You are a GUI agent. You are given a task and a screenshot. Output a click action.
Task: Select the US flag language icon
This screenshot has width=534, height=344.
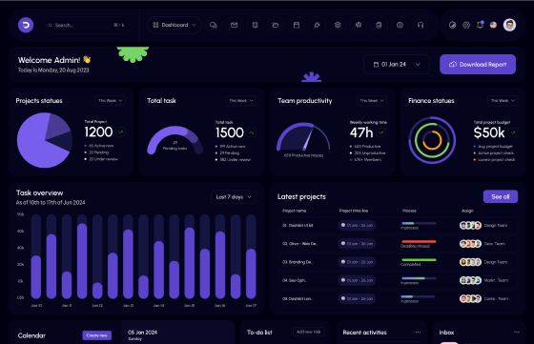tap(493, 25)
